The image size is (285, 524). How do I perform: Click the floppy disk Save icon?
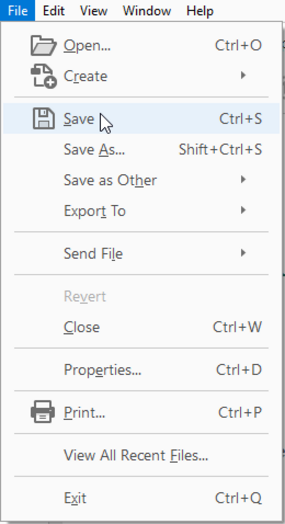coord(44,119)
